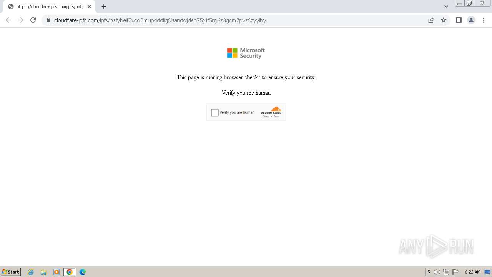The height and width of the screenshot is (277, 492).
Task: Check the Verify you are human box
Action: point(215,112)
